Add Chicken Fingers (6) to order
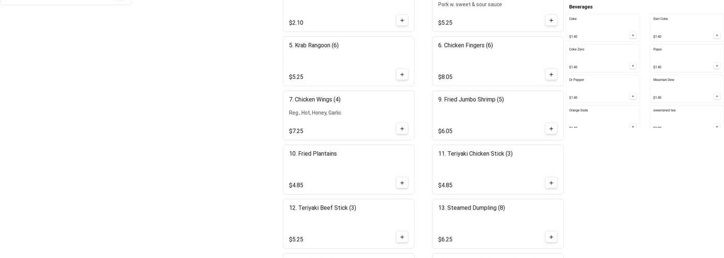The width and height of the screenshot is (724, 258). (x=551, y=74)
